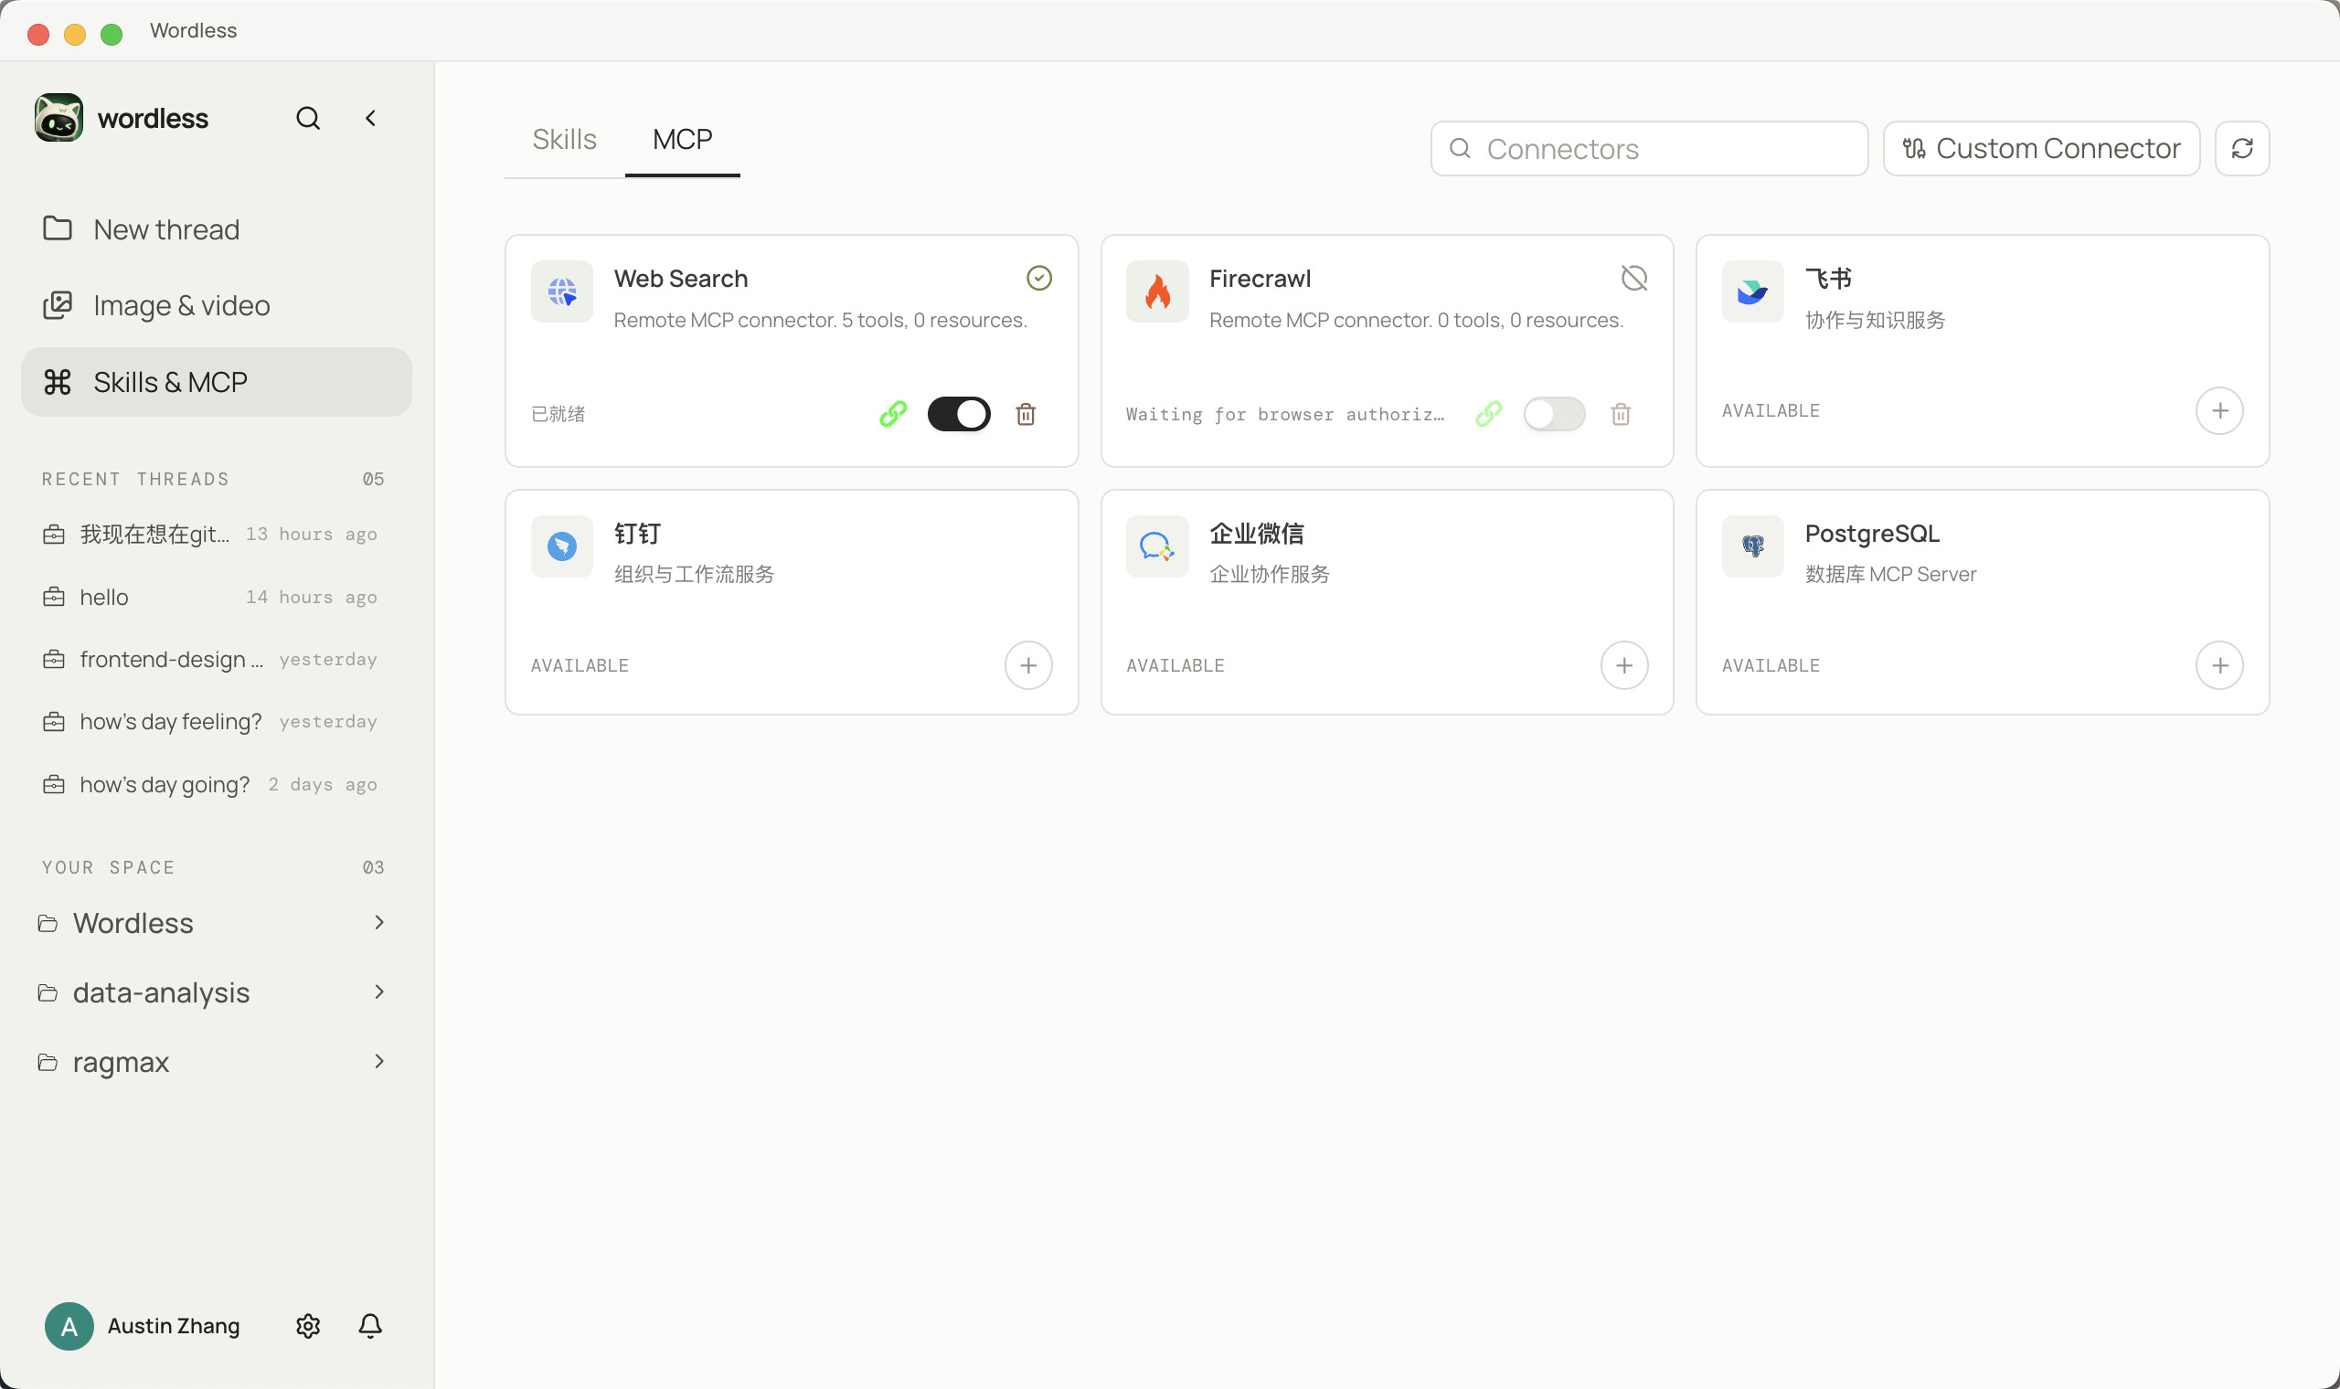Open thread how's day going?
2340x1389 pixels.
[x=212, y=784]
